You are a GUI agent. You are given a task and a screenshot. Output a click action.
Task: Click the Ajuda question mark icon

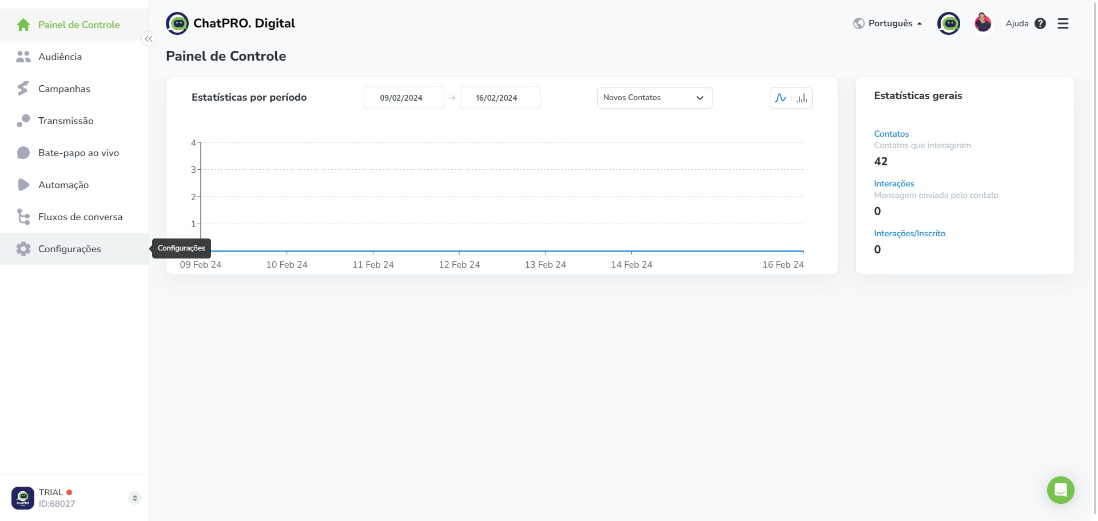1040,23
